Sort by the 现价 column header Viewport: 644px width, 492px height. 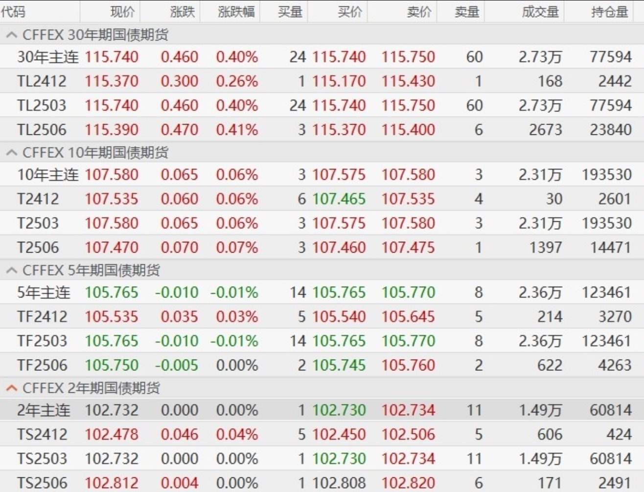122,11
